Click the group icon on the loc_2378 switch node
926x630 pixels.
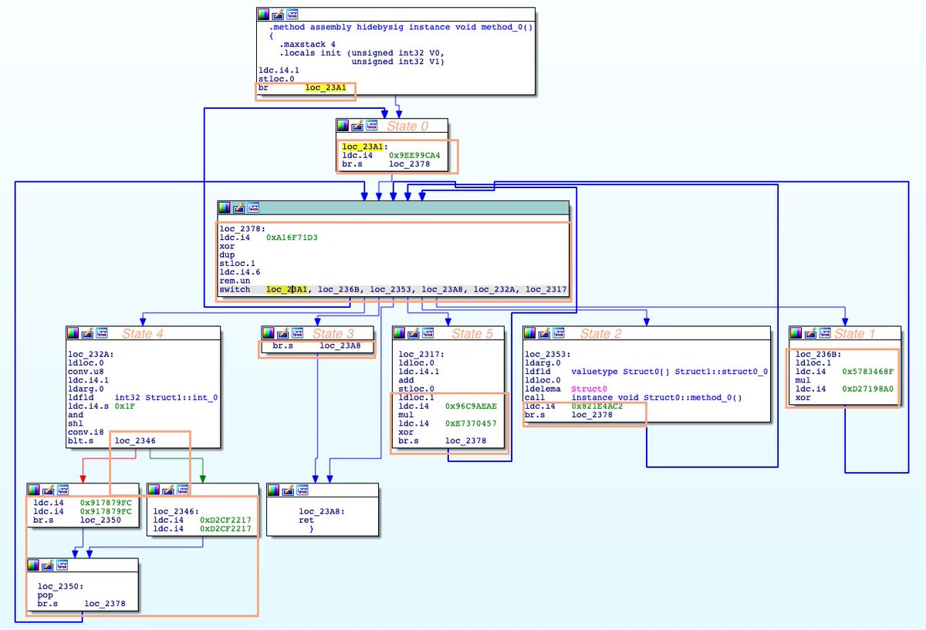(253, 207)
